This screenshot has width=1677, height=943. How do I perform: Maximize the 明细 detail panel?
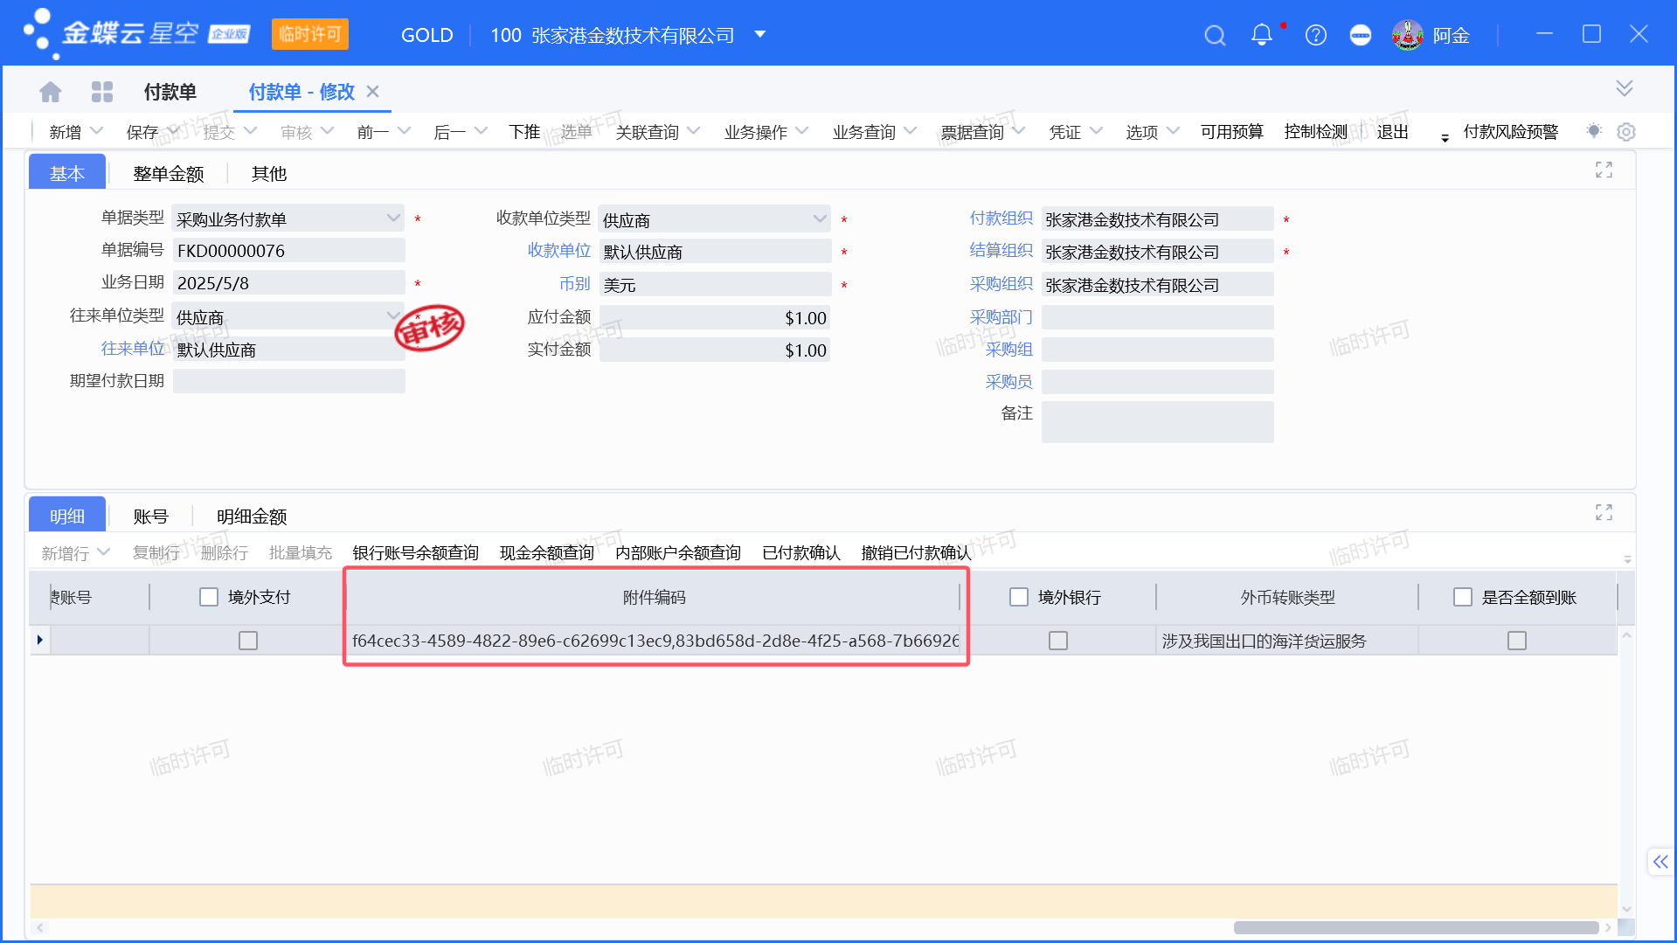tap(1604, 512)
